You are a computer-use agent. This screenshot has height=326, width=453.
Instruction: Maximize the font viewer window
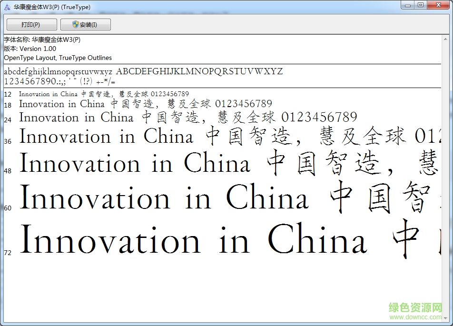pos(421,5)
